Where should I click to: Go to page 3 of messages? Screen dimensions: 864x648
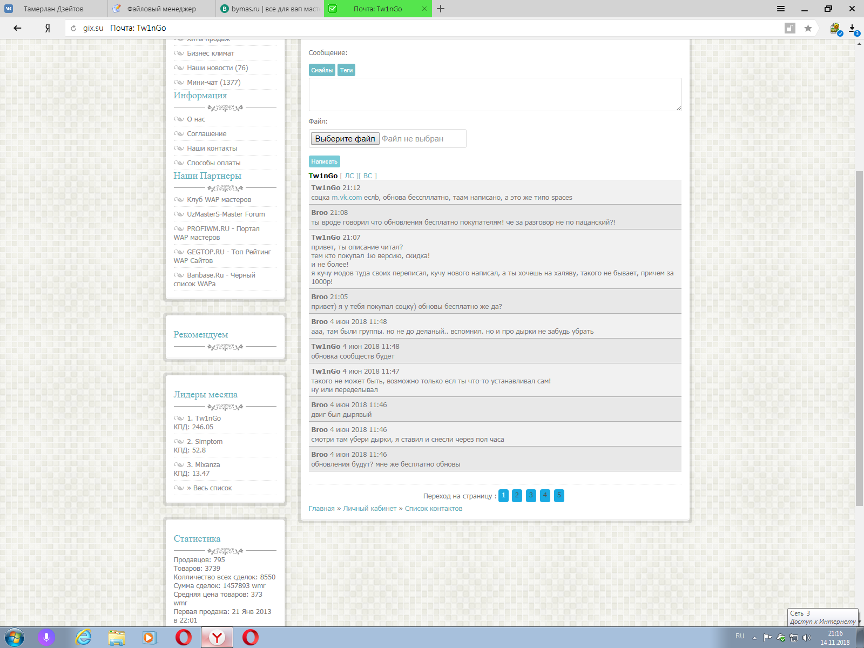(x=531, y=496)
